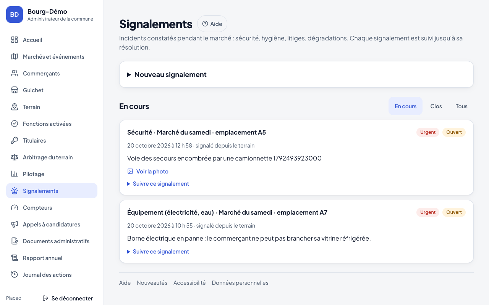Screen dimensions: 489x305
Task: Switch to the En cours filter tab
Action: (x=405, y=106)
